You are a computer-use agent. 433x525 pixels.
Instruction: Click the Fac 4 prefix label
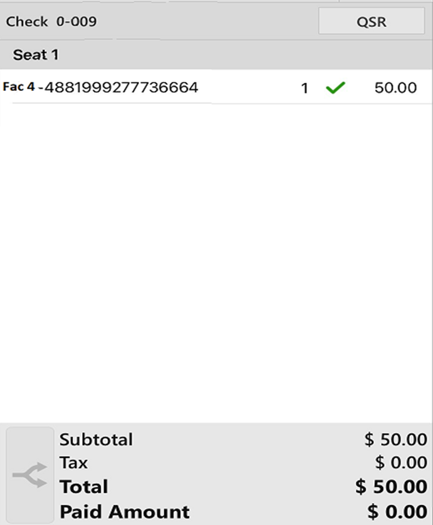pos(19,87)
